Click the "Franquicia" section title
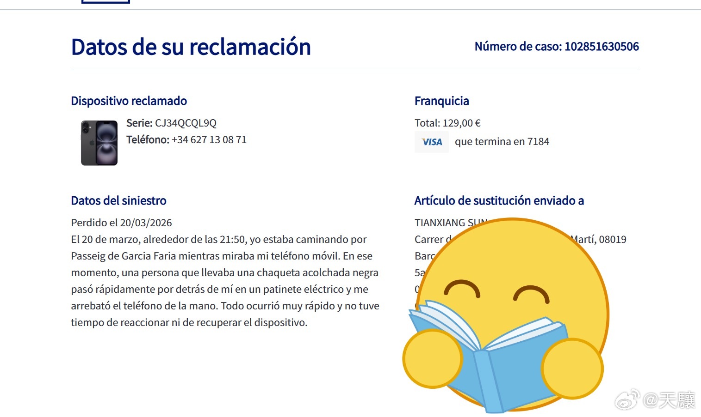 pos(442,101)
